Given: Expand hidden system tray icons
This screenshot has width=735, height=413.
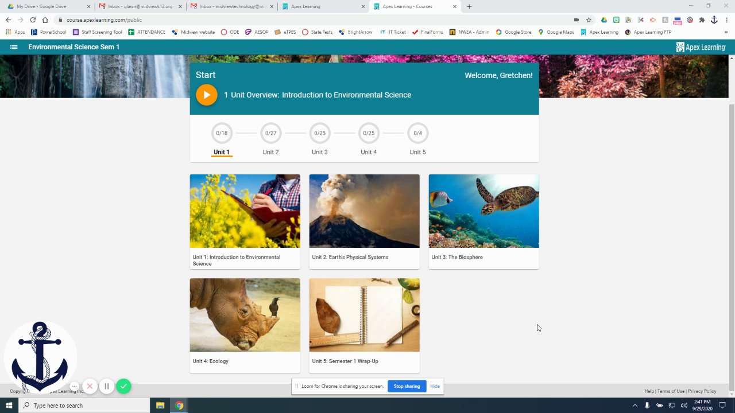Looking at the screenshot, I should (635, 406).
